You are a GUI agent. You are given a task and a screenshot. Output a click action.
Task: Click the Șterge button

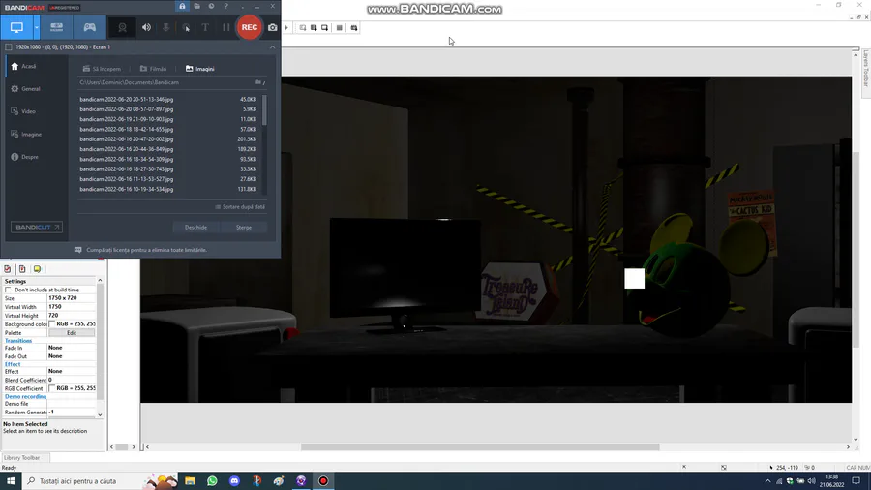click(243, 228)
